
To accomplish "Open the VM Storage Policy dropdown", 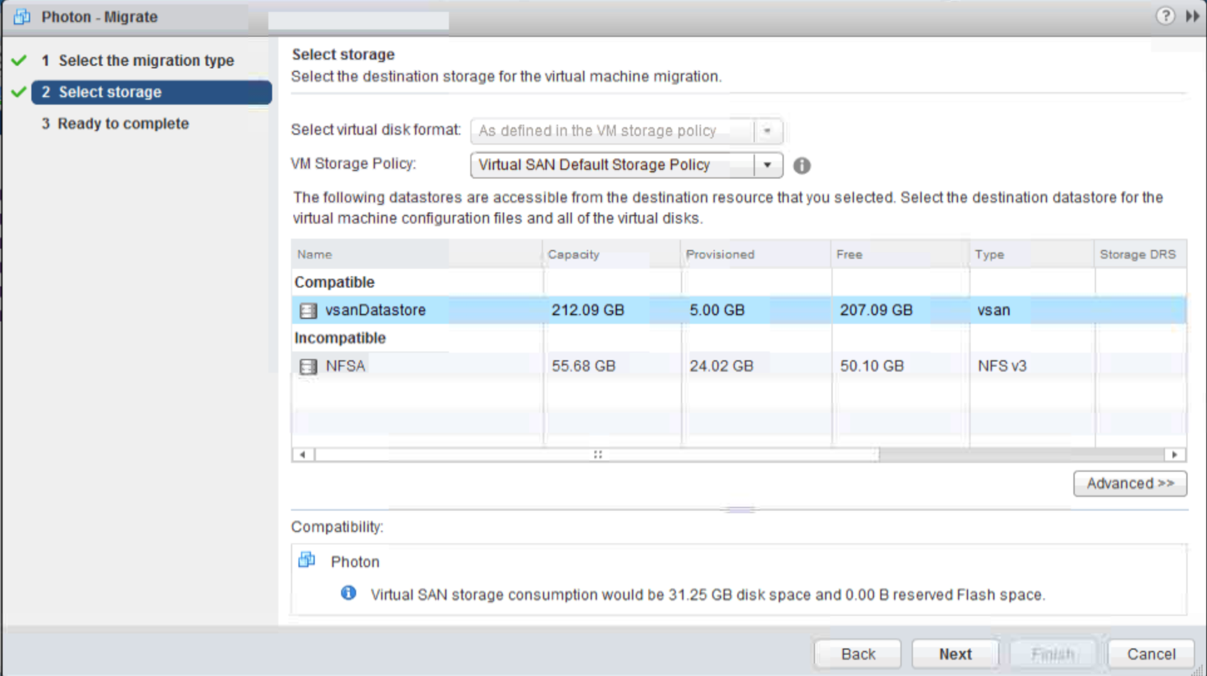I will 767,165.
